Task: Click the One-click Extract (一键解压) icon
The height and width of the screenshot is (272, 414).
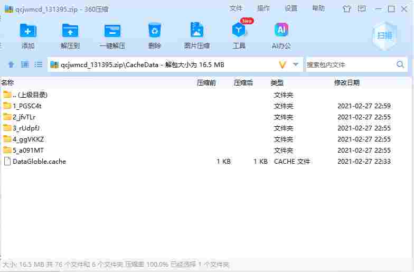Action: point(112,31)
